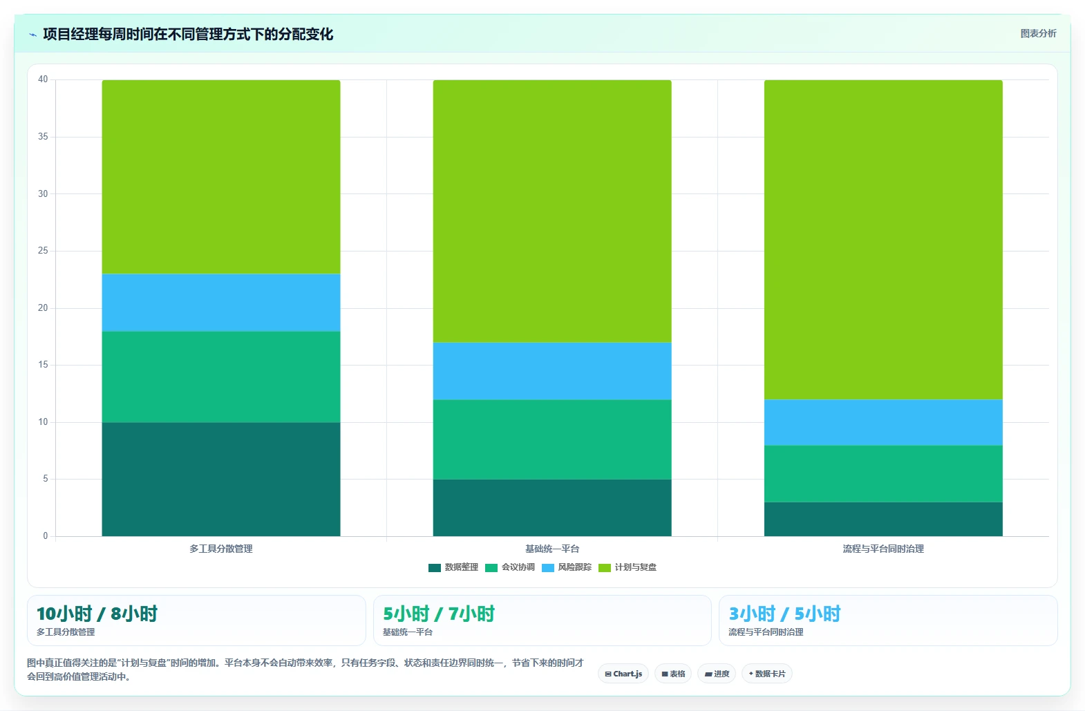Screen dimensions: 1085x711
Task: Select blue 风险跟踪 segment in 流程与平台同时治理 bar
Action: [x=883, y=422]
